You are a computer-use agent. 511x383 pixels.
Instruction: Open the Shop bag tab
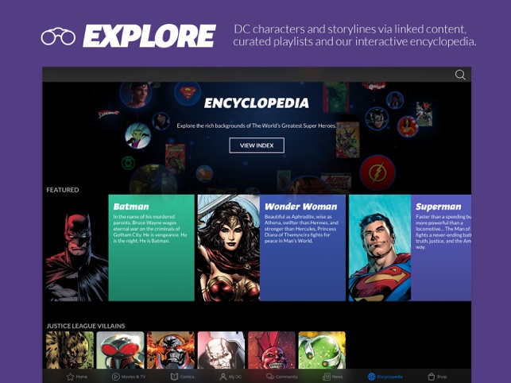pos(437,377)
